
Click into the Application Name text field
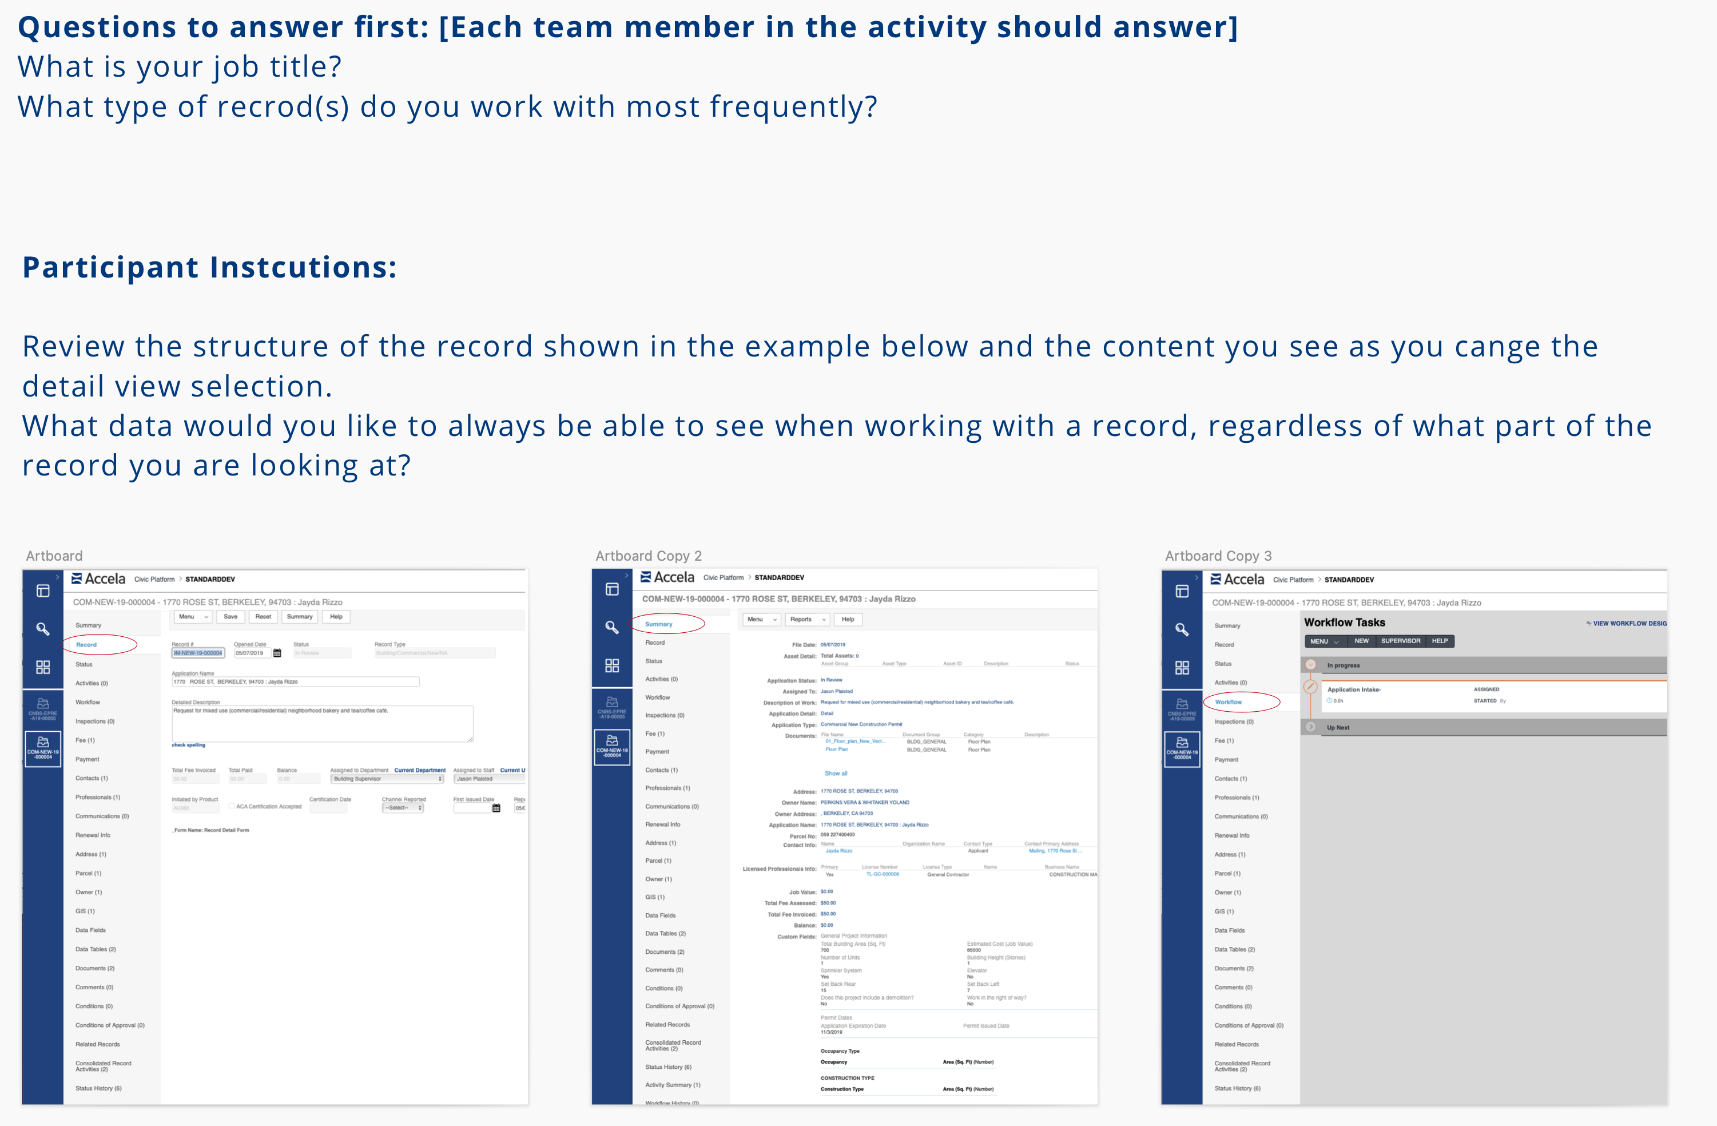click(x=296, y=681)
